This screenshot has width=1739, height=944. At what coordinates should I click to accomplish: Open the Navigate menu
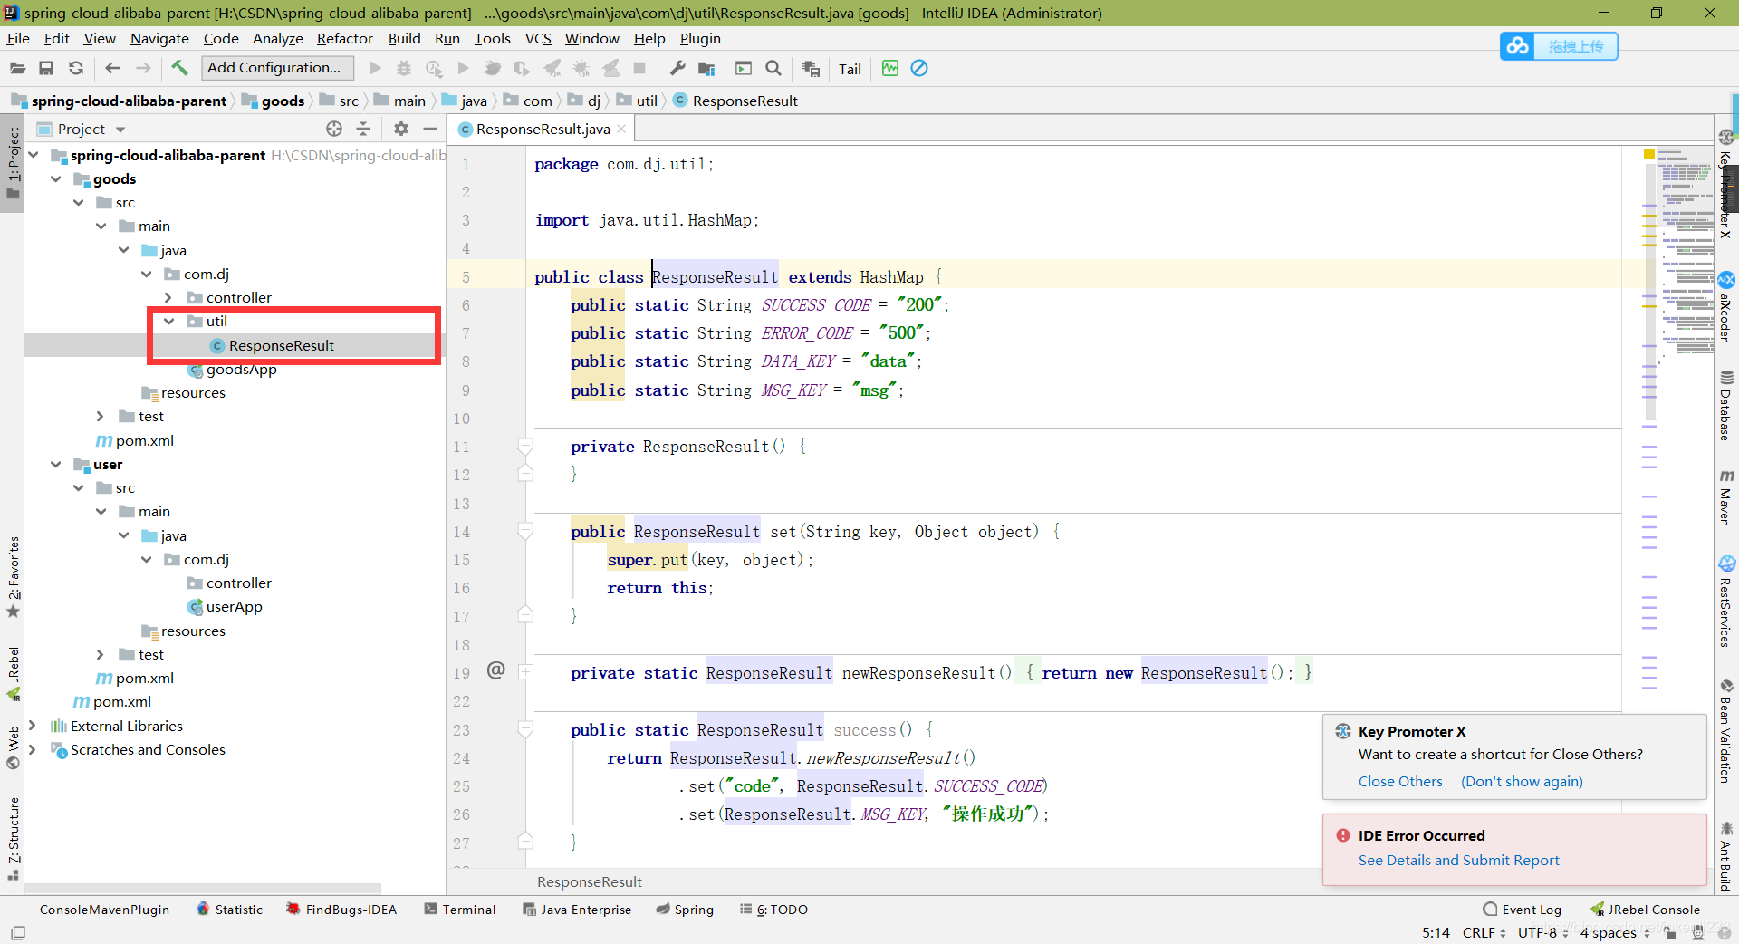[x=159, y=38]
